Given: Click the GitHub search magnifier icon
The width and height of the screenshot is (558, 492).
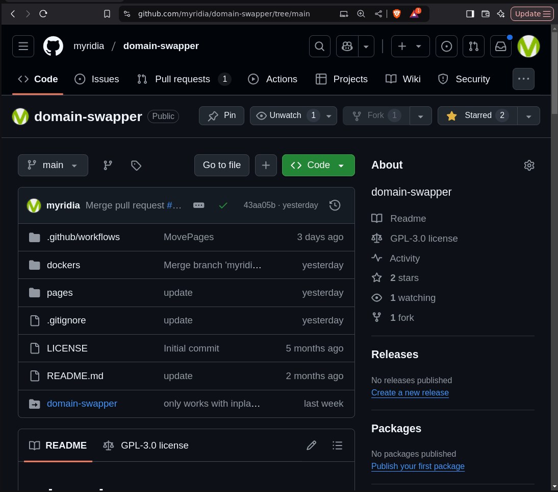Looking at the screenshot, I should 320,46.
